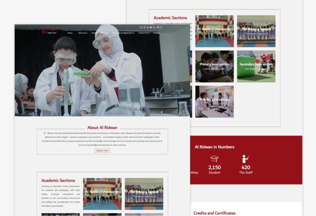Click the Register Now button
This screenshot has height=216, width=316.
pos(102,151)
